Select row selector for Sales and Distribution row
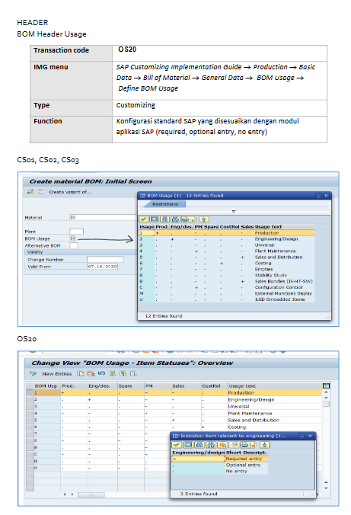This screenshot has width=351, height=515. (x=30, y=420)
